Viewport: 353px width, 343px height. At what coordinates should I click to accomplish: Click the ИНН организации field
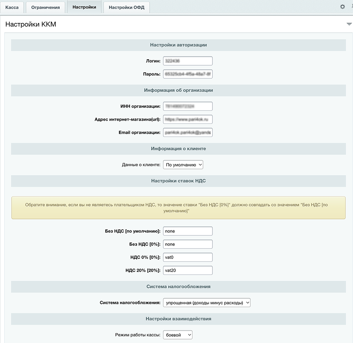coord(188,106)
